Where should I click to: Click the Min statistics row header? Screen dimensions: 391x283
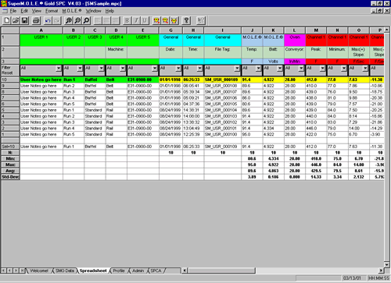(10, 158)
